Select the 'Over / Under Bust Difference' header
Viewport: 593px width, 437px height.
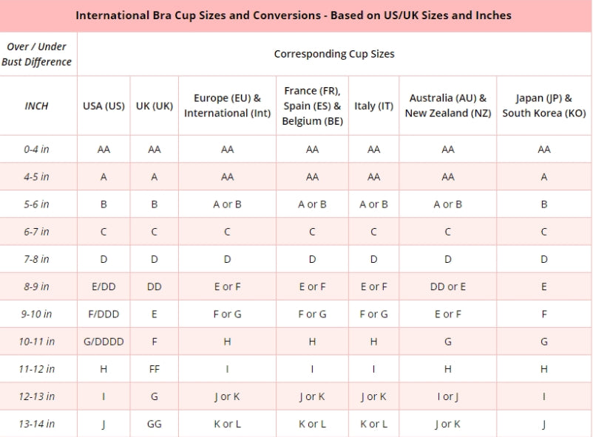coord(37,54)
